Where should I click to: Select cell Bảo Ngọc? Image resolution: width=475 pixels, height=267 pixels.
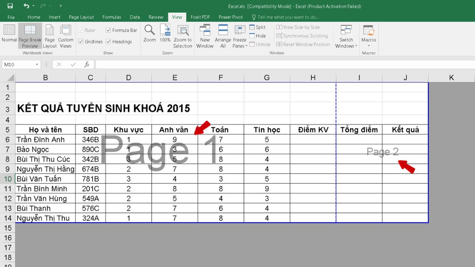46,150
